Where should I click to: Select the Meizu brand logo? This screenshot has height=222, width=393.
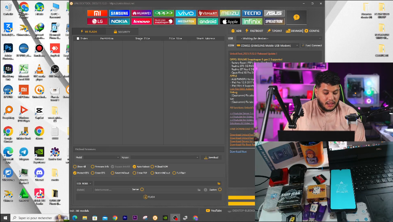(x=230, y=13)
